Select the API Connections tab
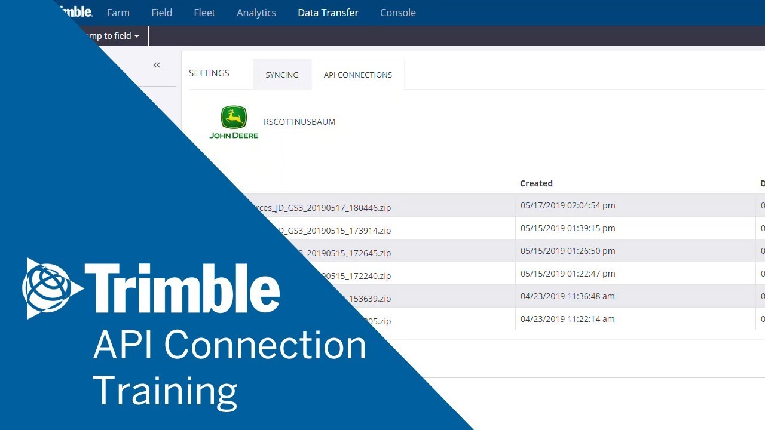 point(358,75)
